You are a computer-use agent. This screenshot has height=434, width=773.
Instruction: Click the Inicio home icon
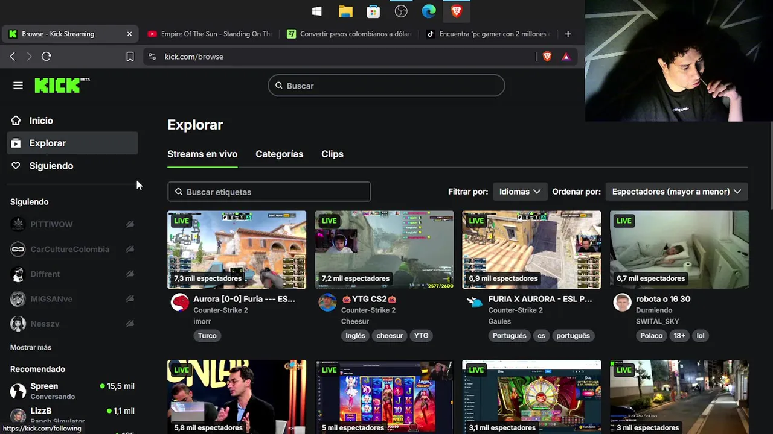[x=16, y=121]
